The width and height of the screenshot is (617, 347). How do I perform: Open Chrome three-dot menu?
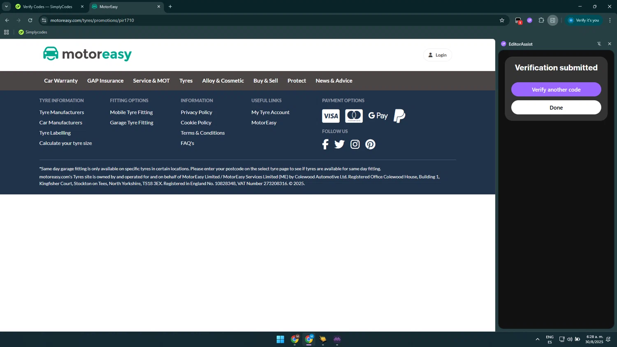click(610, 20)
